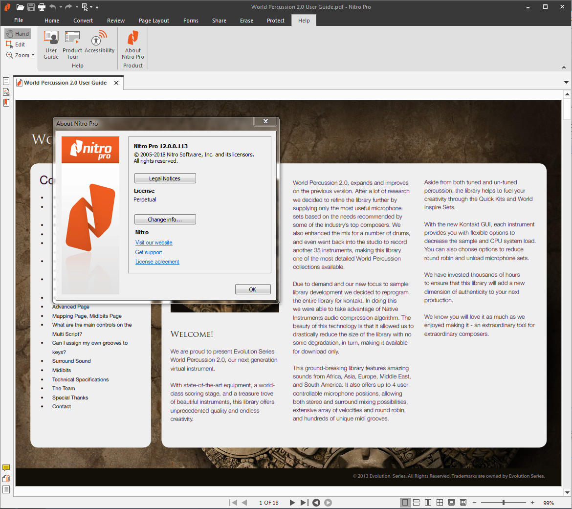Screen dimensions: 572x509
Task: Open the Redo history dropdown arrow
Action: pos(77,7)
